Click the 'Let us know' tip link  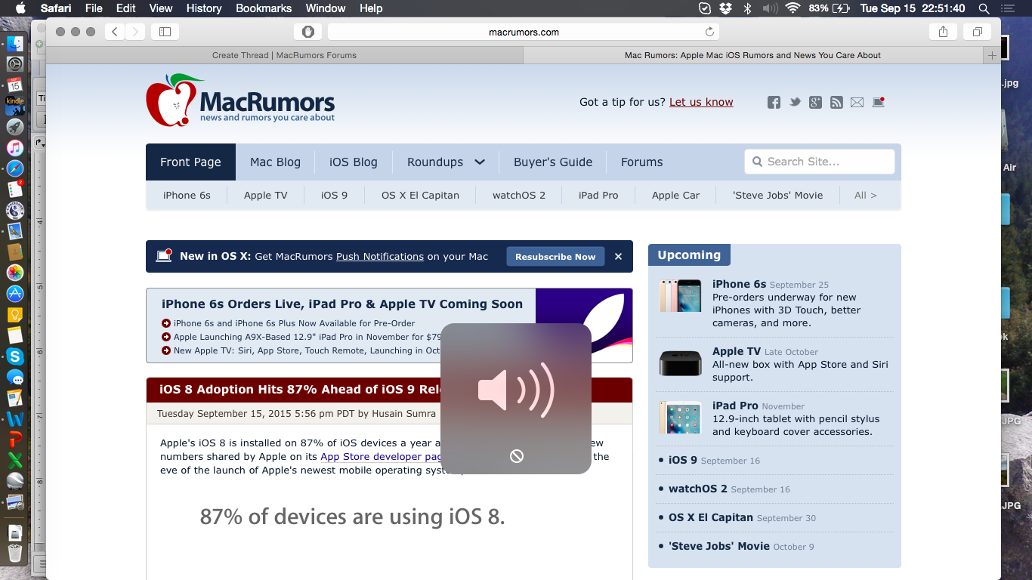[701, 102]
